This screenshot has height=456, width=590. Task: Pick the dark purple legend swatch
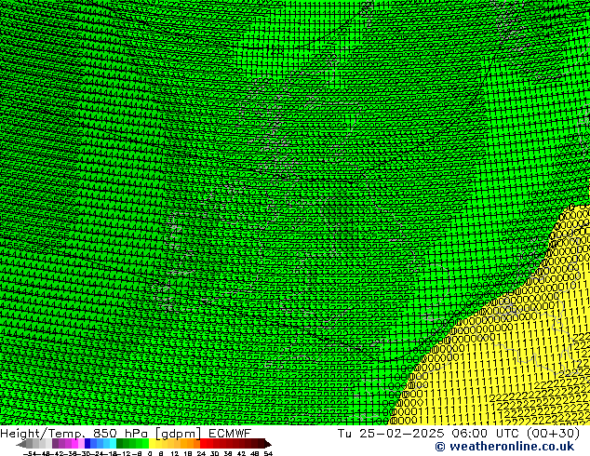pos(55,444)
